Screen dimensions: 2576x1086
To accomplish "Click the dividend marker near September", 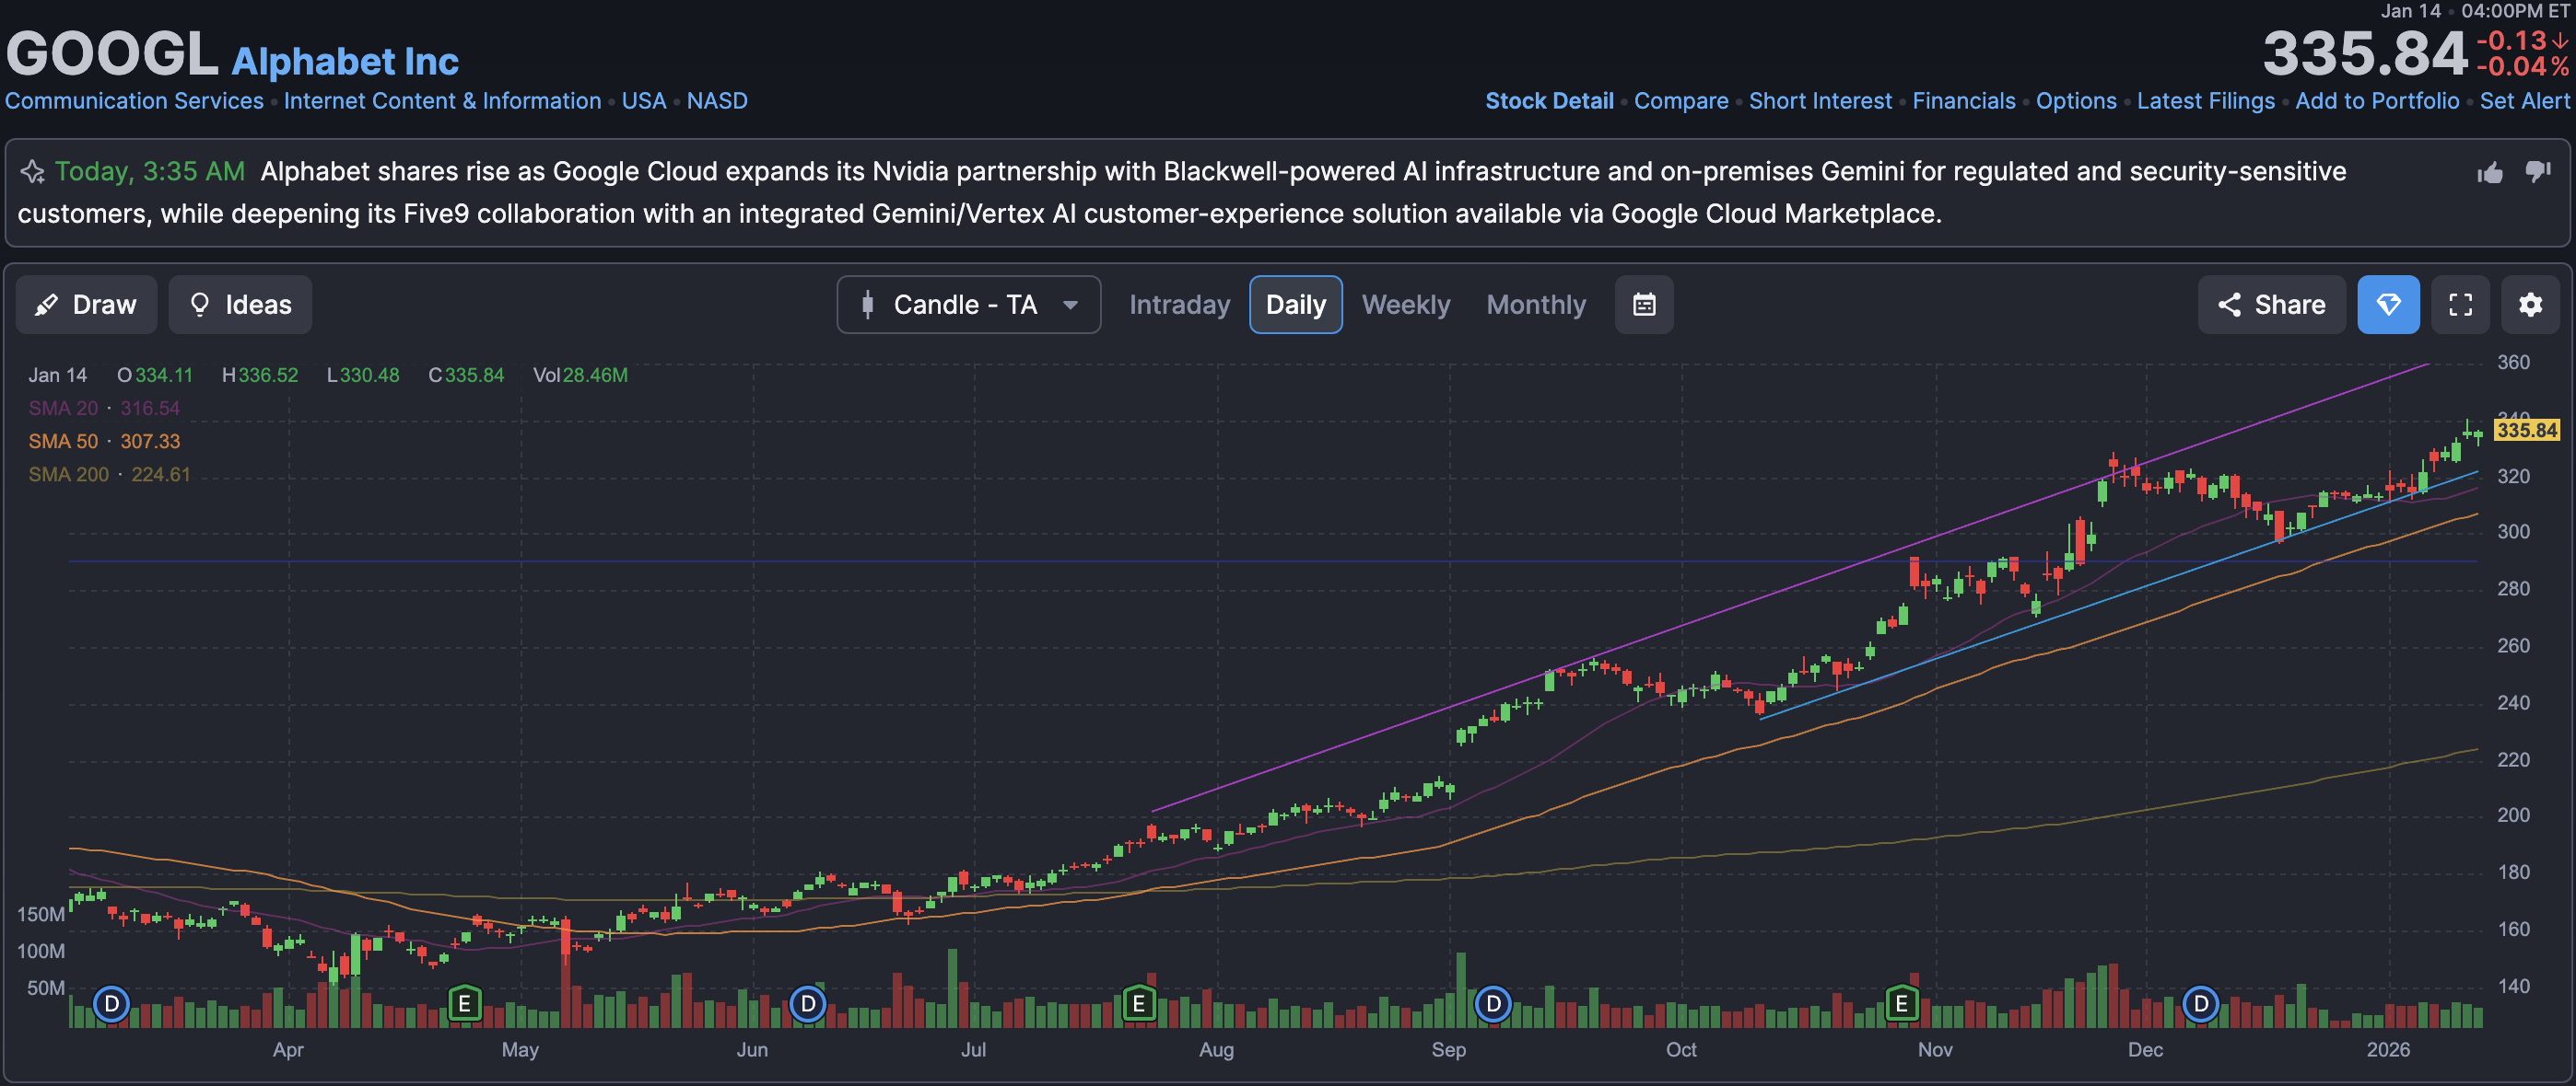I will point(1492,1002).
